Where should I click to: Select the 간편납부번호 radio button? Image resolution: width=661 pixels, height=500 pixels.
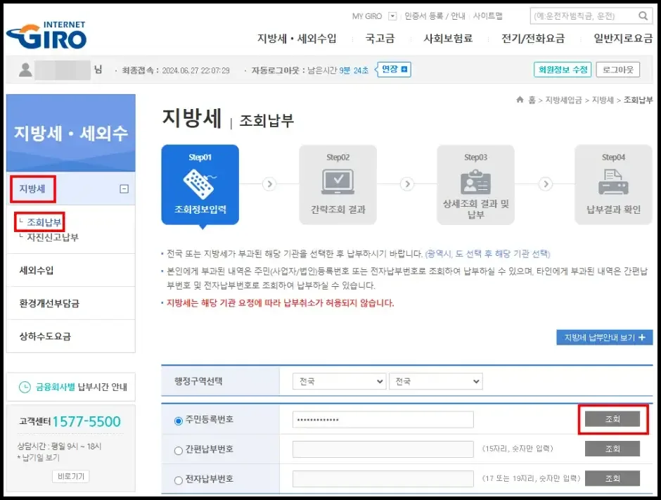(179, 451)
